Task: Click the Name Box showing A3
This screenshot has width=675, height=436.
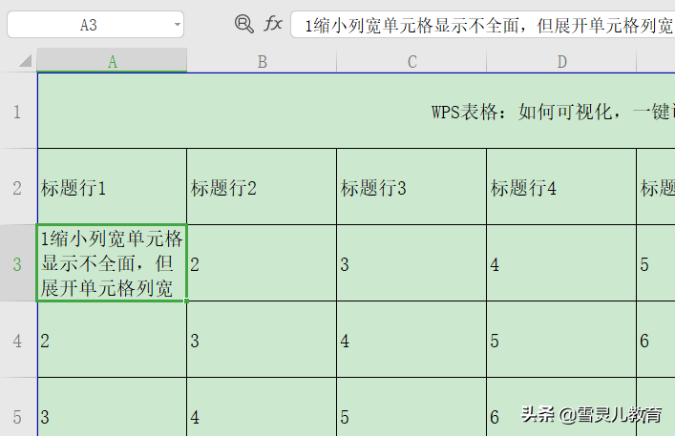Action: tap(95, 25)
